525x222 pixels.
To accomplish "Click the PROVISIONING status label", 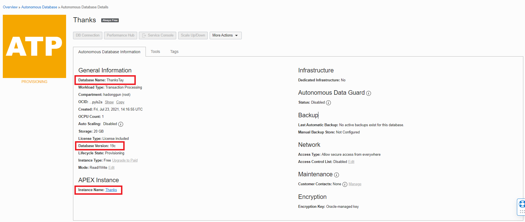I will tap(34, 82).
